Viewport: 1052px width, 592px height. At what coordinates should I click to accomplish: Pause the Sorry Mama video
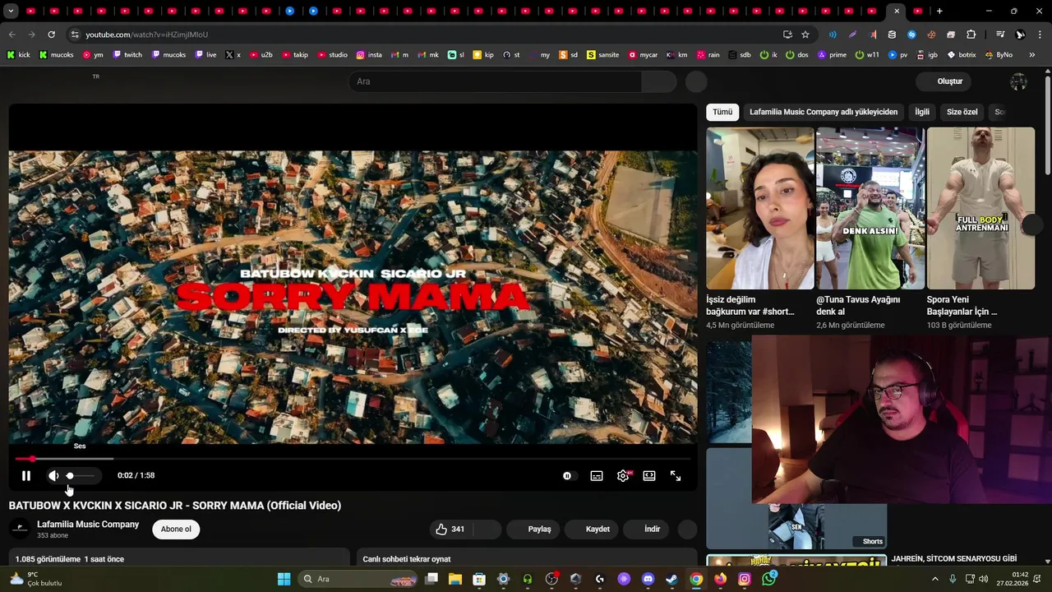point(25,475)
